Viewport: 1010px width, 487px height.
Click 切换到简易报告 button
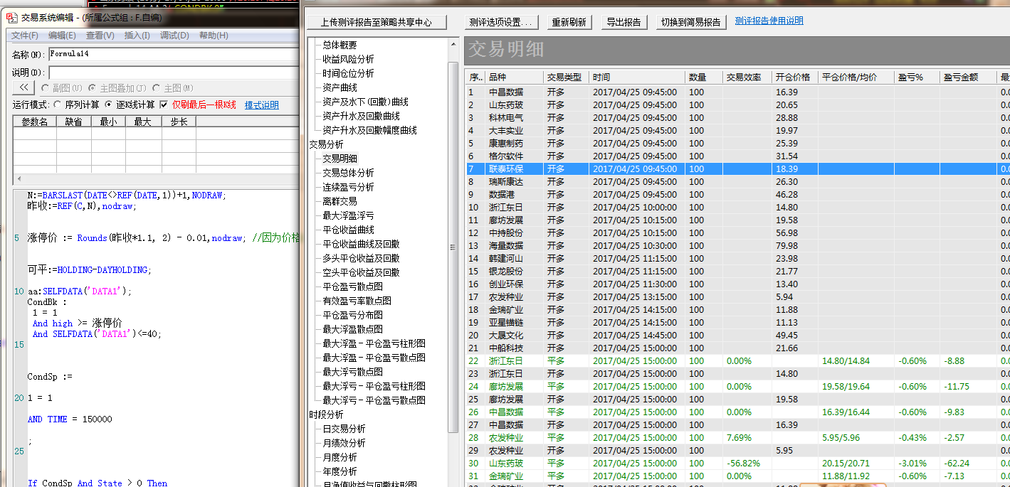tap(690, 22)
